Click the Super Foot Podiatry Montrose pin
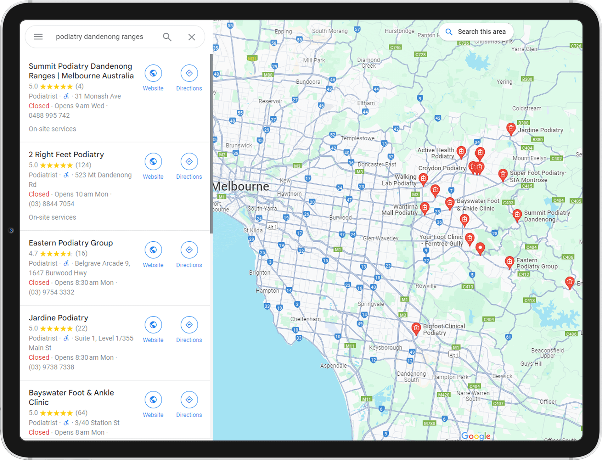 [503, 175]
